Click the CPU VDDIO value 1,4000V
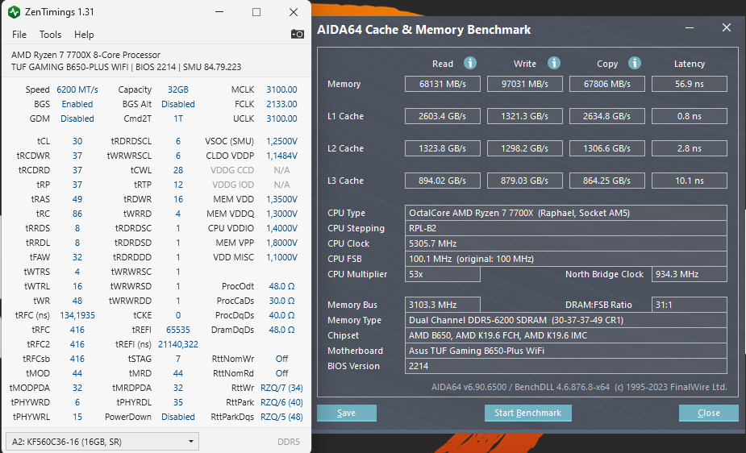The width and height of the screenshot is (746, 453). tap(281, 228)
